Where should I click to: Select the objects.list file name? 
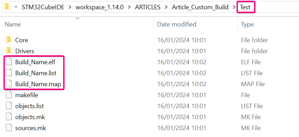[30, 106]
